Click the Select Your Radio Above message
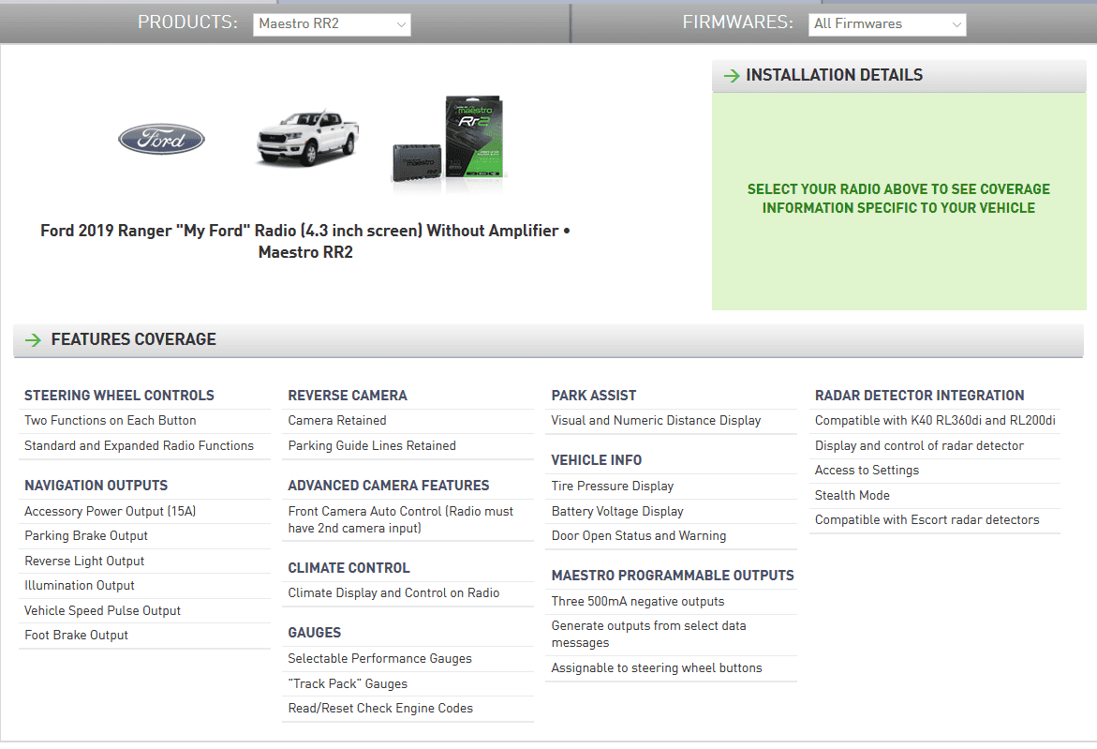The image size is (1097, 749). click(898, 199)
